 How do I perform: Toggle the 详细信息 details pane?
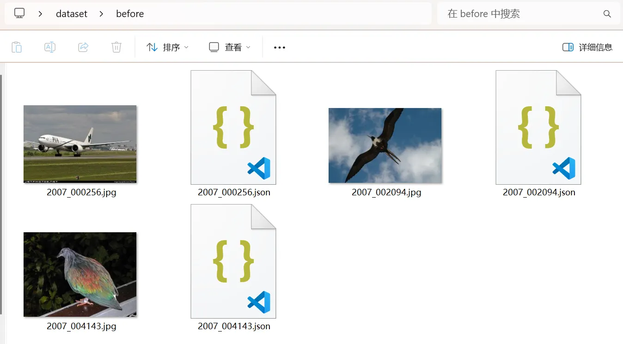(587, 47)
